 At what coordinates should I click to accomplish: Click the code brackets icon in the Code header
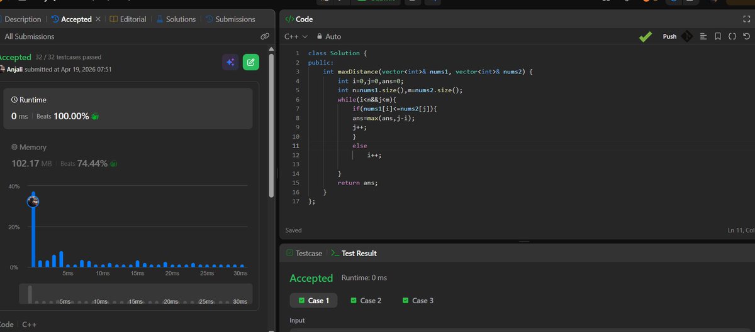click(x=289, y=19)
